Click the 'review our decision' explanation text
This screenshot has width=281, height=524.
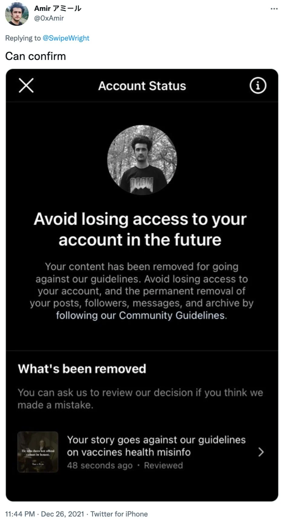coord(140,399)
